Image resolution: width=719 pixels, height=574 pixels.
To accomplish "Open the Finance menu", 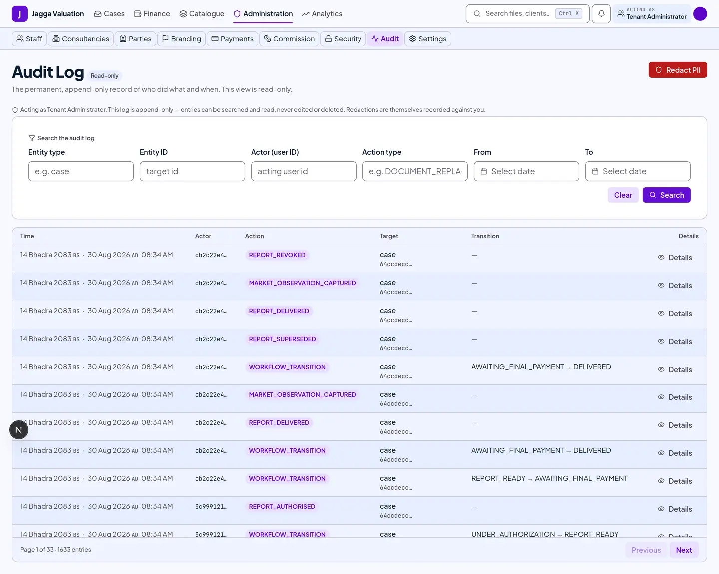I will coord(152,14).
